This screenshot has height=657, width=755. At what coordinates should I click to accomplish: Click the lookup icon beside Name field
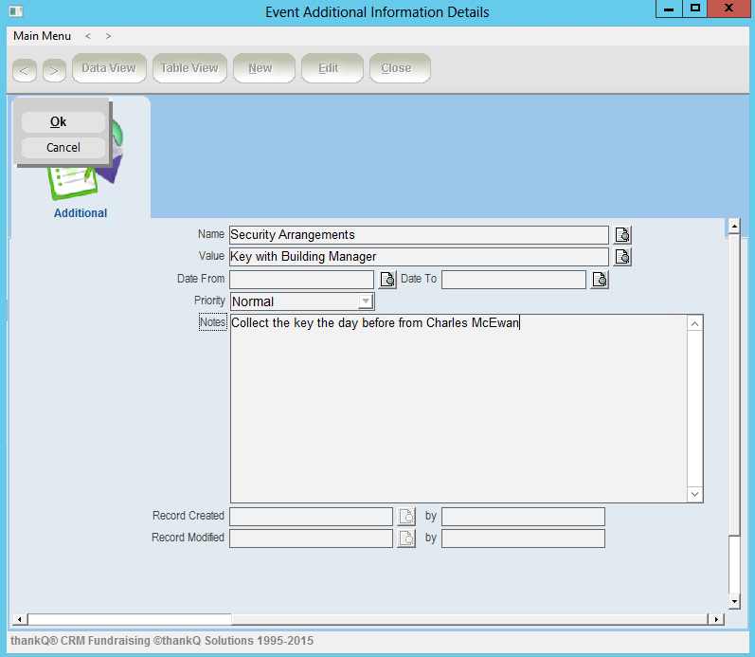(x=622, y=235)
